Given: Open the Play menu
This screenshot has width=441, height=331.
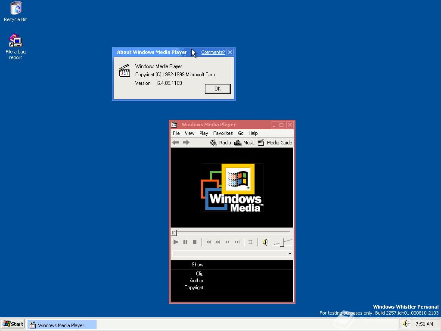Looking at the screenshot, I should [x=204, y=133].
